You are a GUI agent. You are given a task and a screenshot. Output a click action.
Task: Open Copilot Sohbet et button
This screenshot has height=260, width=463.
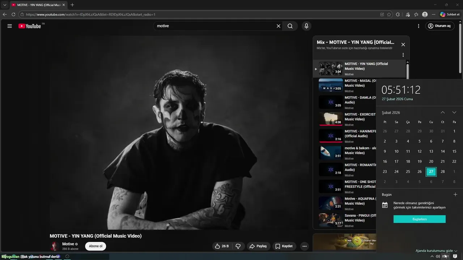click(x=450, y=14)
